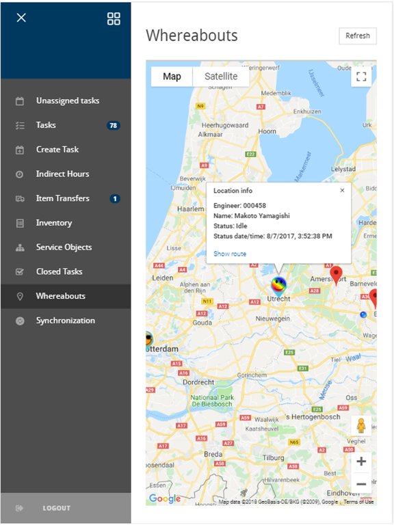
Task: Click the Location info popup title
Action: (233, 191)
